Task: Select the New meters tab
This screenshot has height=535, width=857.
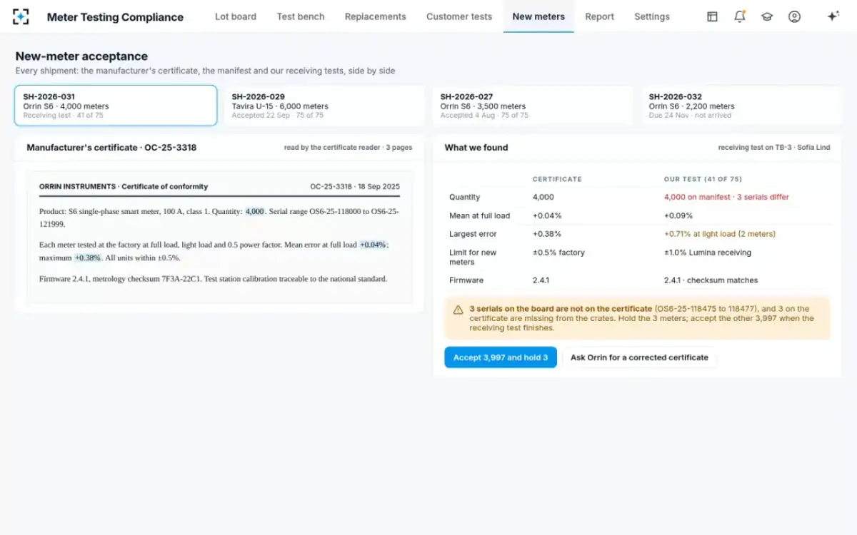Action: click(538, 16)
